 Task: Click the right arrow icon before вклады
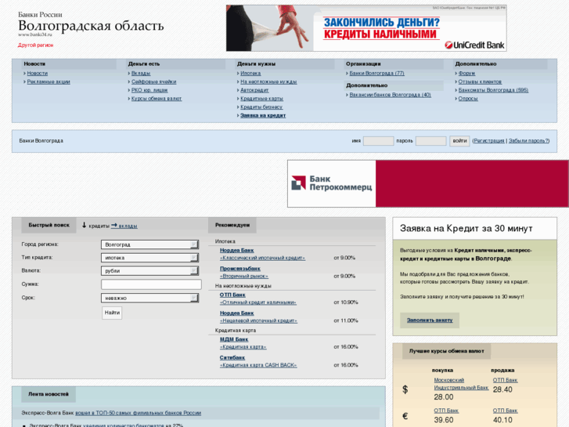tap(114, 226)
